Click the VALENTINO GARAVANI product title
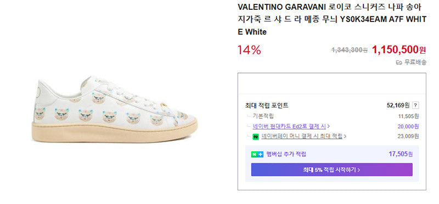The image size is (439, 204). (x=332, y=19)
